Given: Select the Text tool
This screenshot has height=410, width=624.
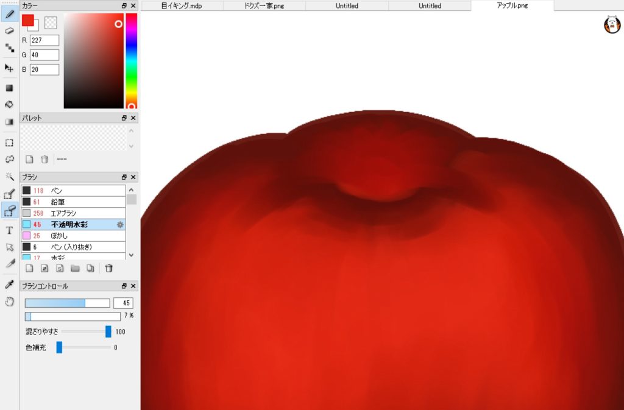Looking at the screenshot, I should tap(9, 230).
